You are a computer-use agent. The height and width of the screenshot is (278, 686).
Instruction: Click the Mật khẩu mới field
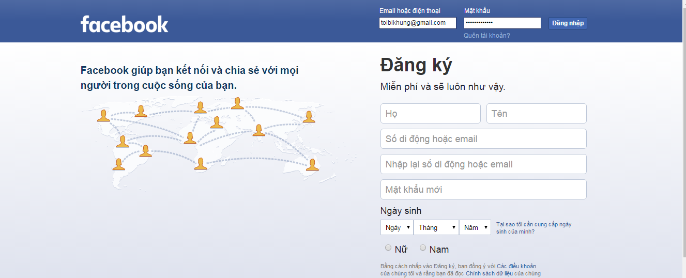coord(483,189)
